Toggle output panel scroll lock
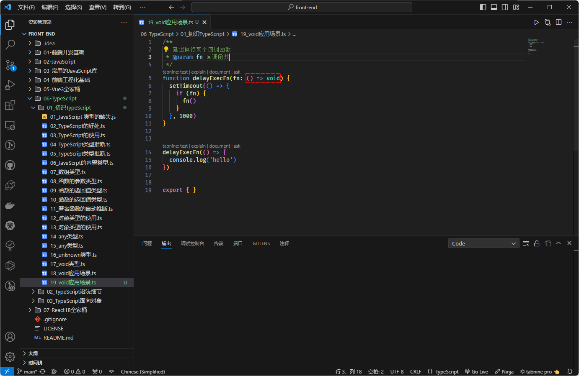This screenshot has width=579, height=376. 537,243
